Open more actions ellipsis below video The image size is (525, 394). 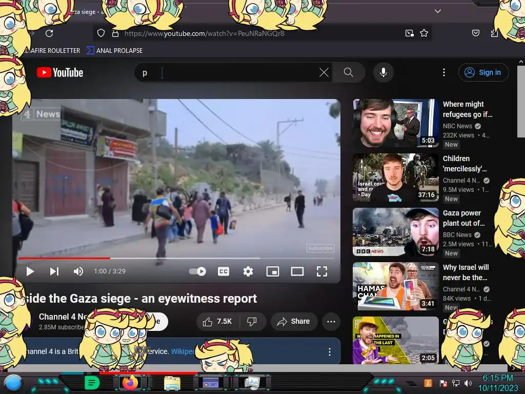click(x=331, y=322)
